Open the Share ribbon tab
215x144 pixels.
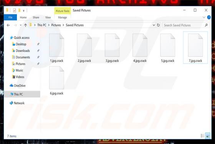click(36, 17)
